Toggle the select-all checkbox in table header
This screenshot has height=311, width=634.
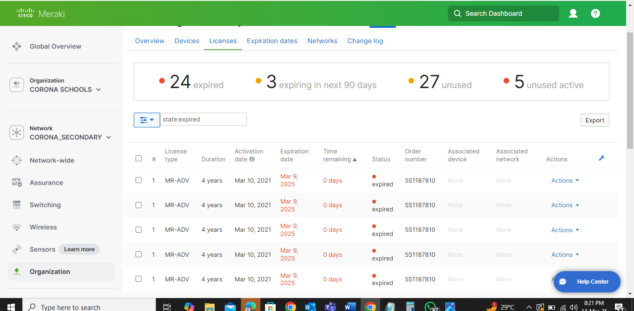(x=138, y=158)
